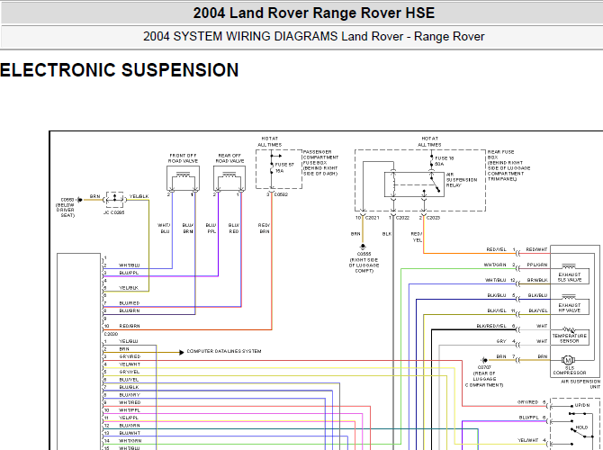Click connector label "C2022"
Viewport: 603px width, 450px height.
point(402,218)
